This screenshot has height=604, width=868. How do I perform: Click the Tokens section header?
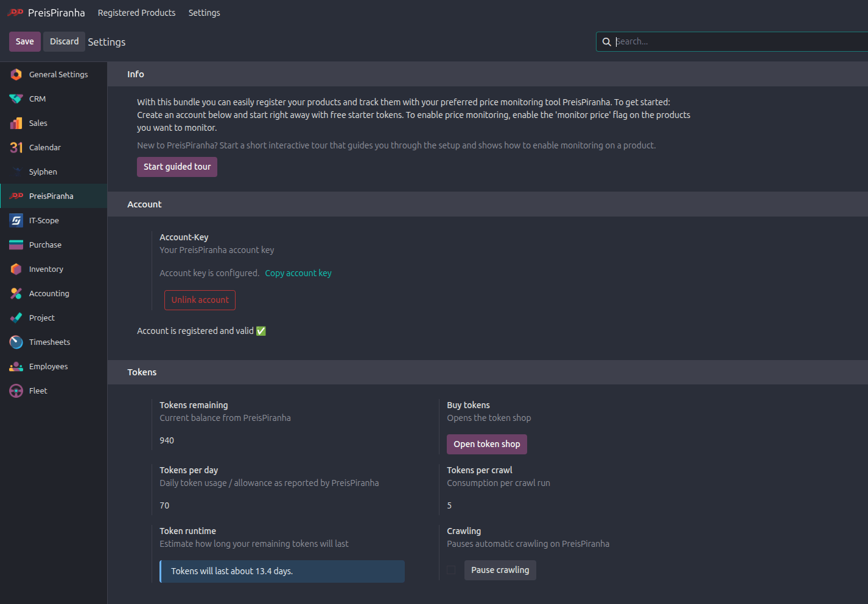(x=142, y=372)
